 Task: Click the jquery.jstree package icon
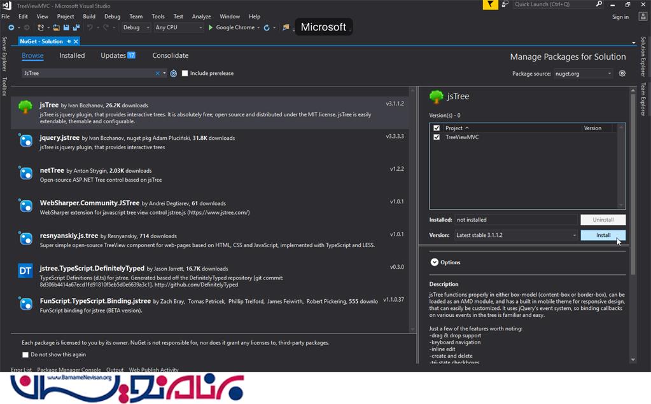point(25,140)
